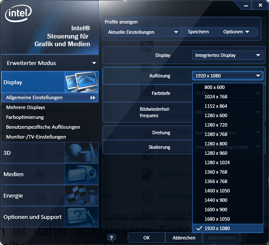Select Farboptimierung submenu item
269x245 pixels.
point(25,117)
